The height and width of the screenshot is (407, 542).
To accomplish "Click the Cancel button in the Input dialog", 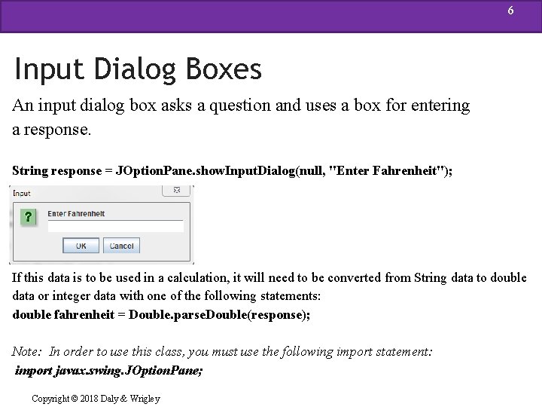I will coord(121,246).
